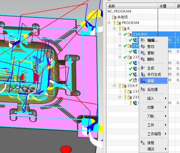Click the Edit (编辑) icon in context menu
The height and width of the screenshot is (153, 180).
tap(143, 40)
